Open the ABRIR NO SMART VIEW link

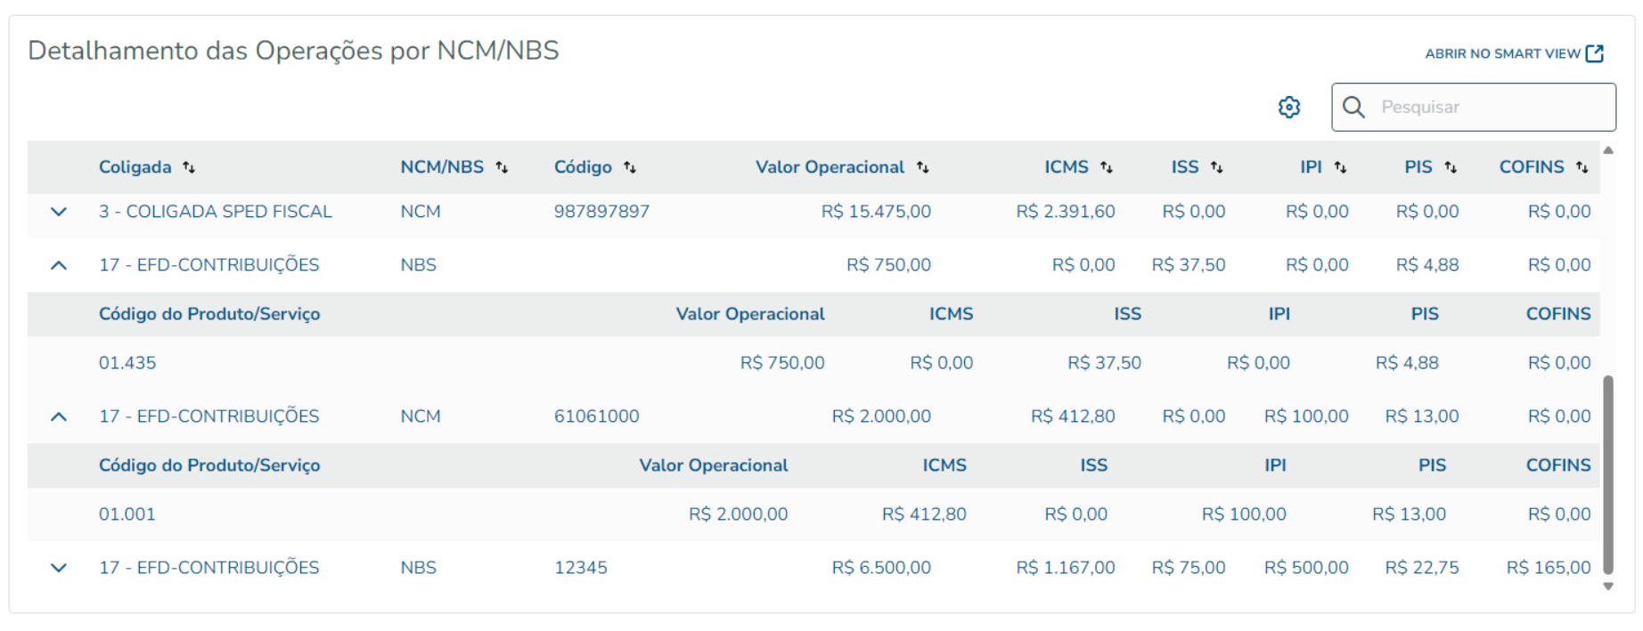(1514, 54)
